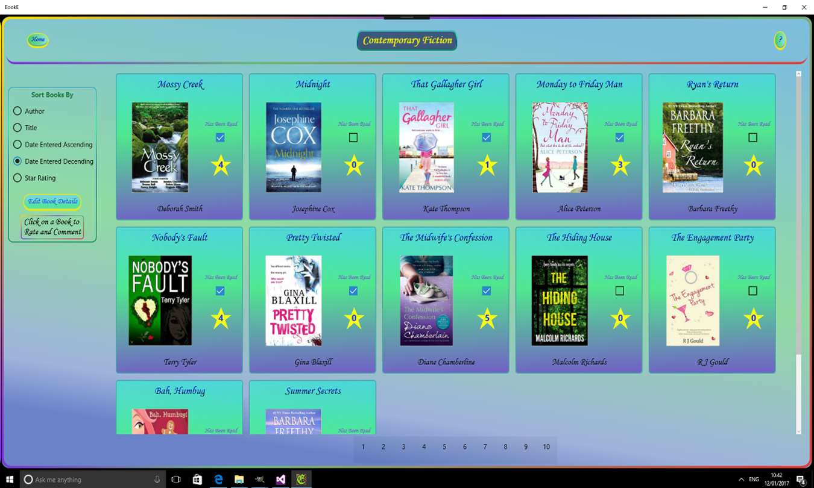Select Date Entered Ascending sort option
814x488 pixels.
pyautogui.click(x=53, y=145)
